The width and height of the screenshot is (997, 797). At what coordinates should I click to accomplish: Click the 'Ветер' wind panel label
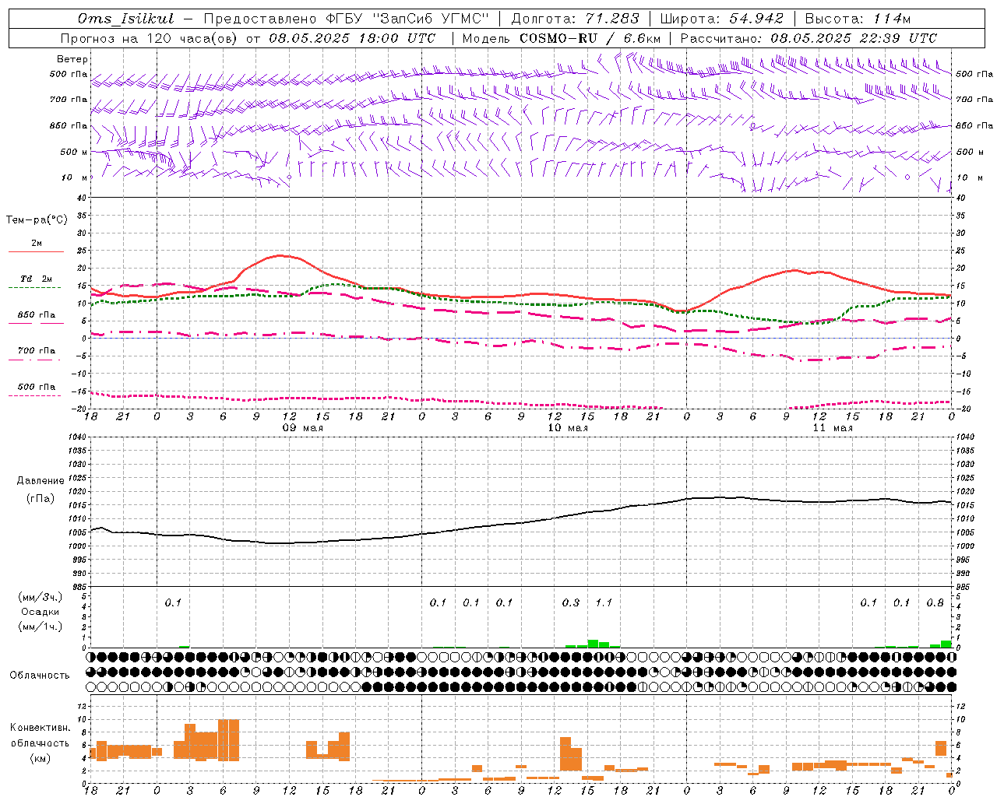[72, 59]
